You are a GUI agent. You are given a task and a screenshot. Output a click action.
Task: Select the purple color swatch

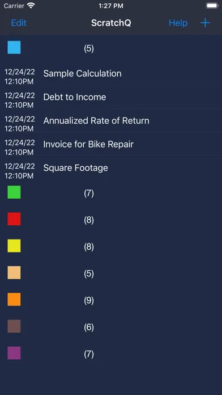(x=14, y=353)
